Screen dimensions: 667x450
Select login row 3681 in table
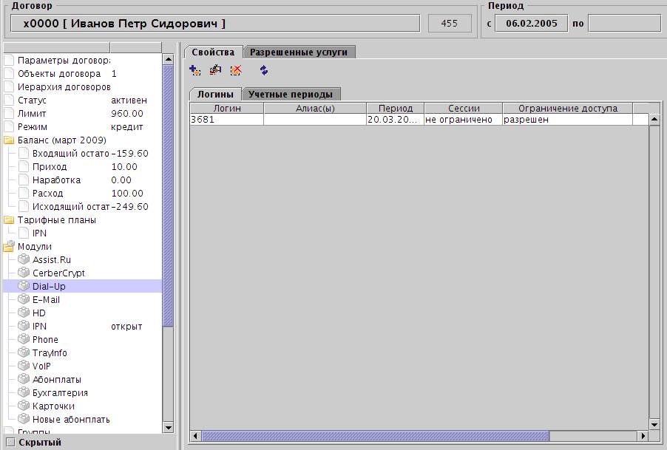[226, 120]
